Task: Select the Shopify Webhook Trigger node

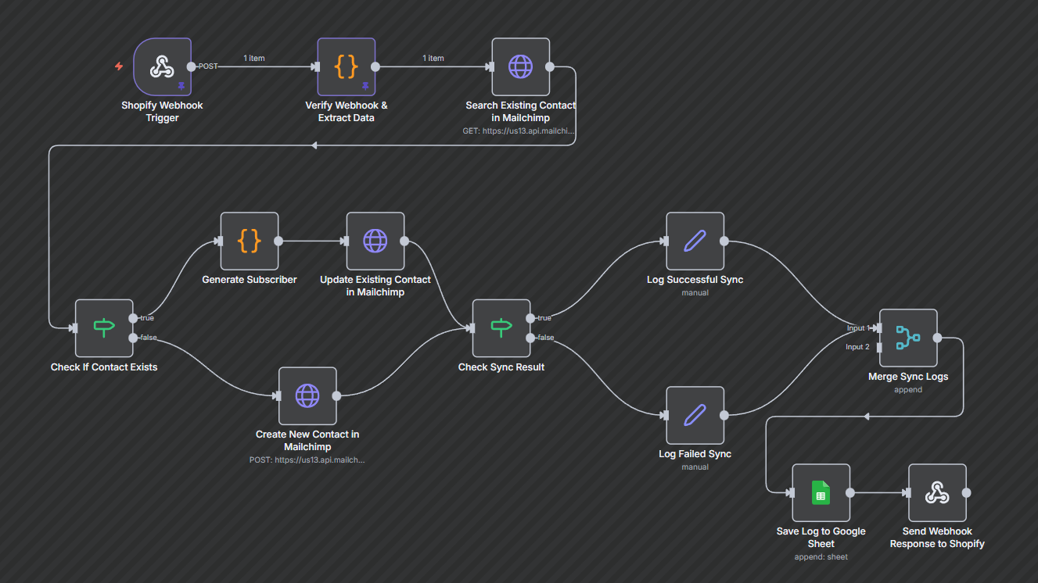Action: pos(162,66)
